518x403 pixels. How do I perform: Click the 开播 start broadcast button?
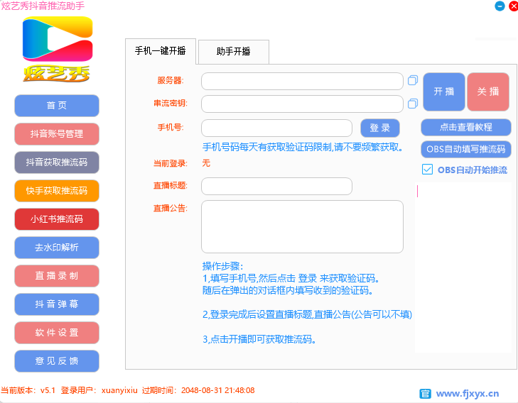(x=444, y=92)
